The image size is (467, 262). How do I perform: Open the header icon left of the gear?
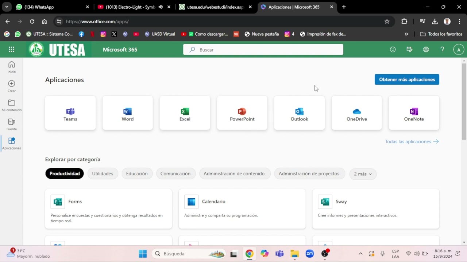tap(409, 49)
